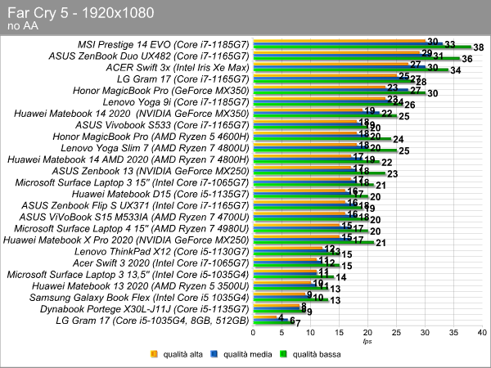The width and height of the screenshot is (491, 368).
Task: Click Lenovo ThinkPad X12 label
Action: 162,252
